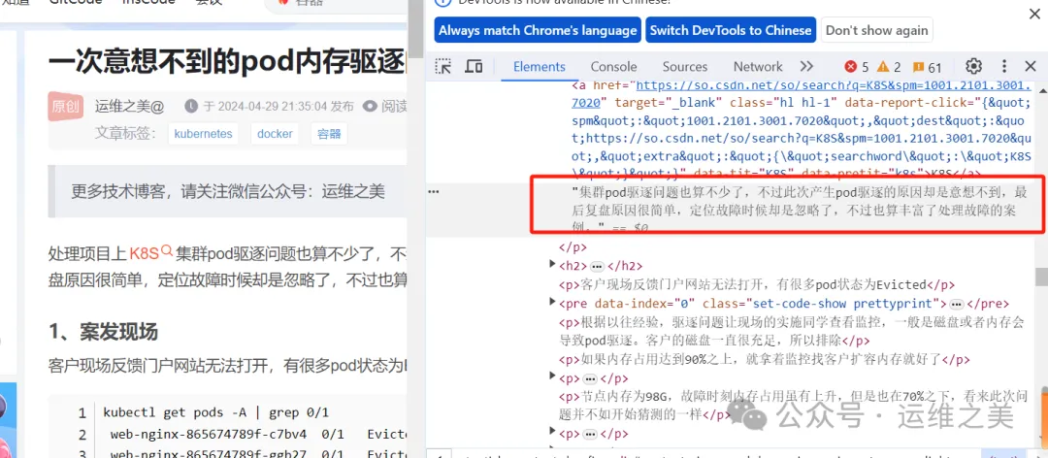The height and width of the screenshot is (458, 1048).
Task: Open the Network tab
Action: click(x=757, y=67)
